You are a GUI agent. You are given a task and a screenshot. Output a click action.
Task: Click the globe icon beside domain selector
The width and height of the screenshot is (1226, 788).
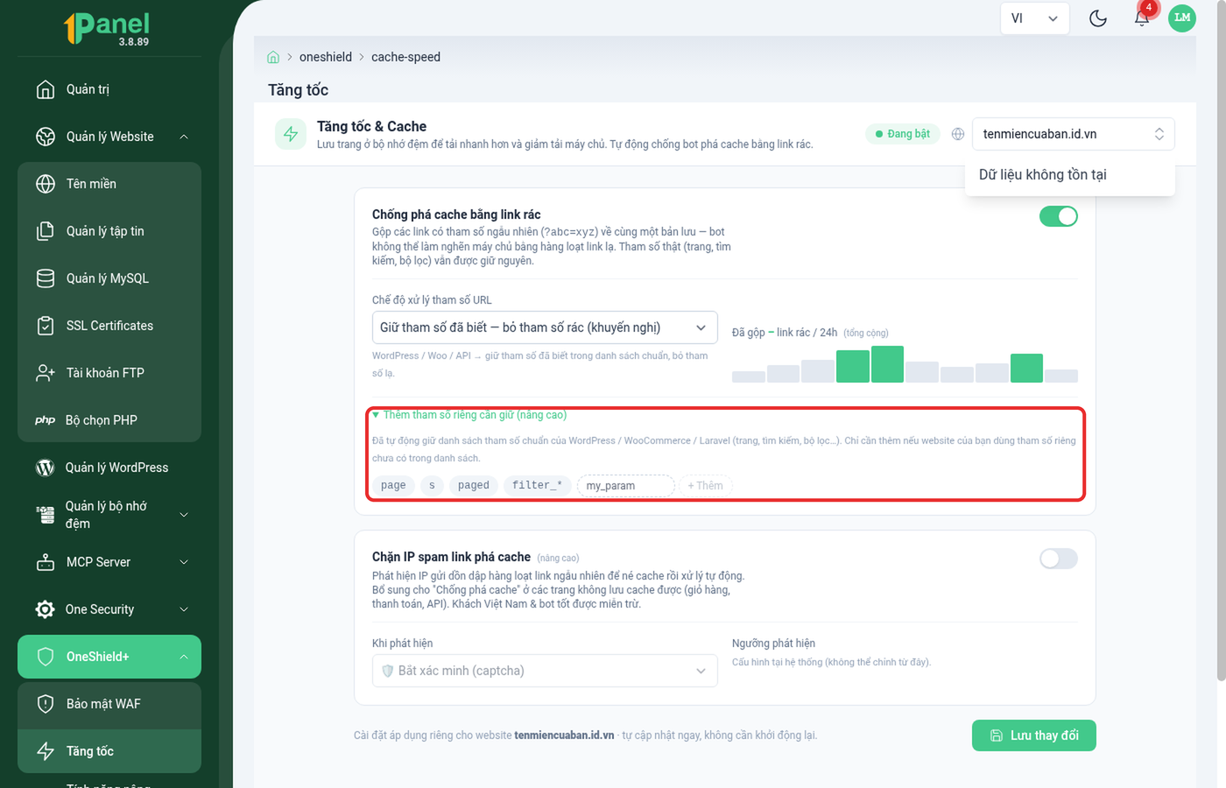tap(958, 134)
